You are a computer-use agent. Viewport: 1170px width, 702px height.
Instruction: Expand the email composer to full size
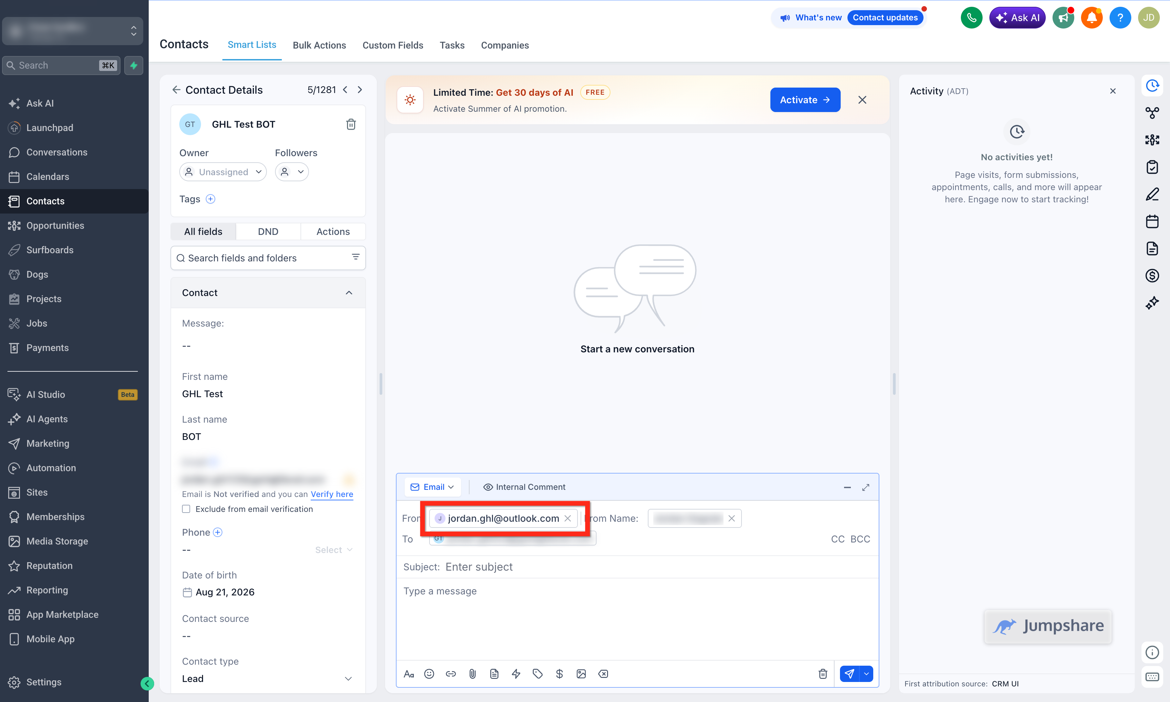click(x=866, y=487)
